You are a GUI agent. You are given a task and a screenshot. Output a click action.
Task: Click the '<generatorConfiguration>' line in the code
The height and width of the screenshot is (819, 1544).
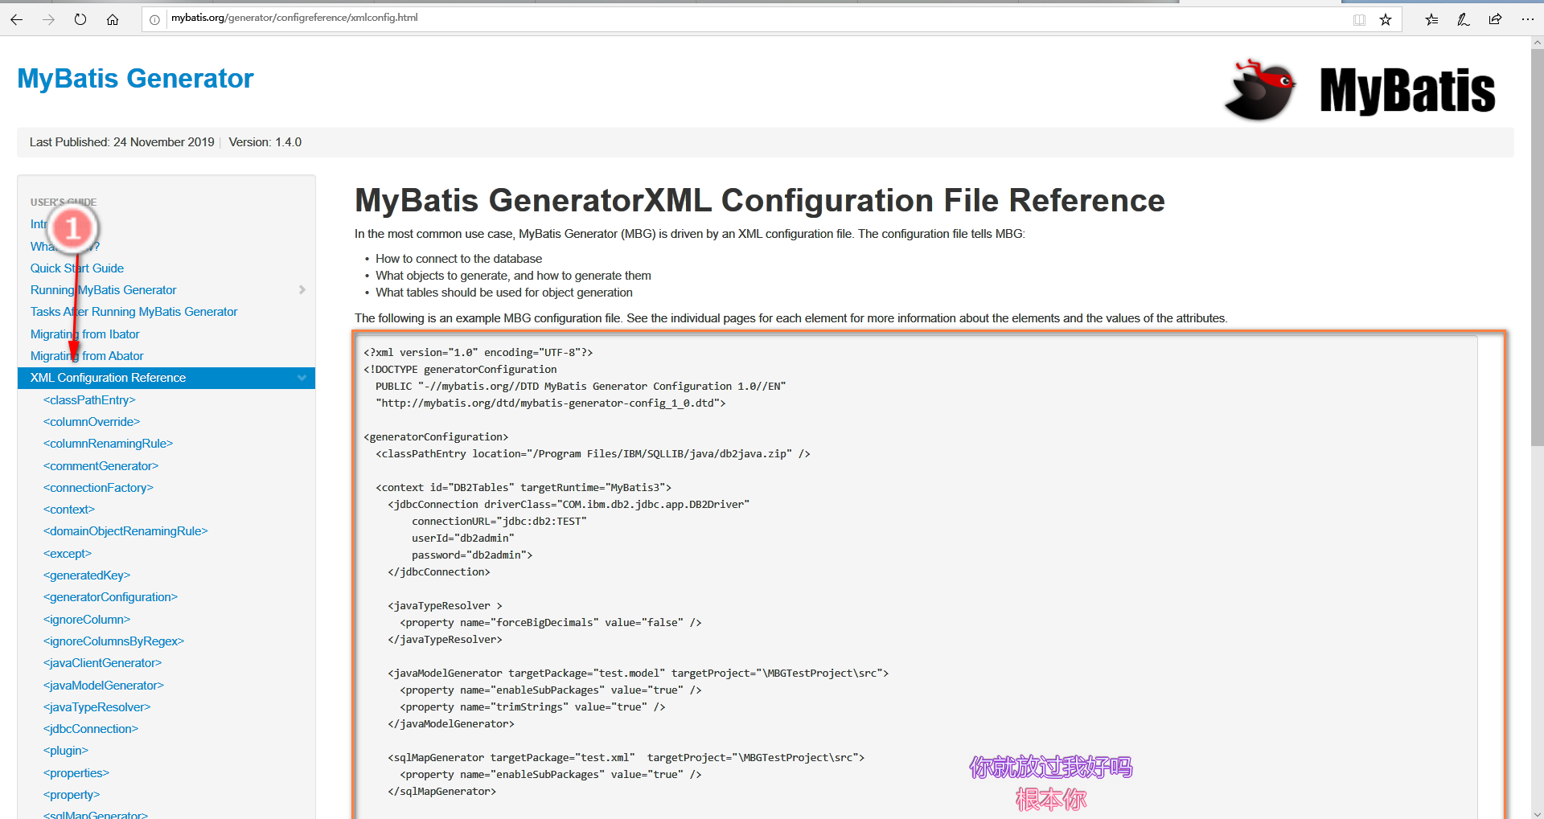436,437
